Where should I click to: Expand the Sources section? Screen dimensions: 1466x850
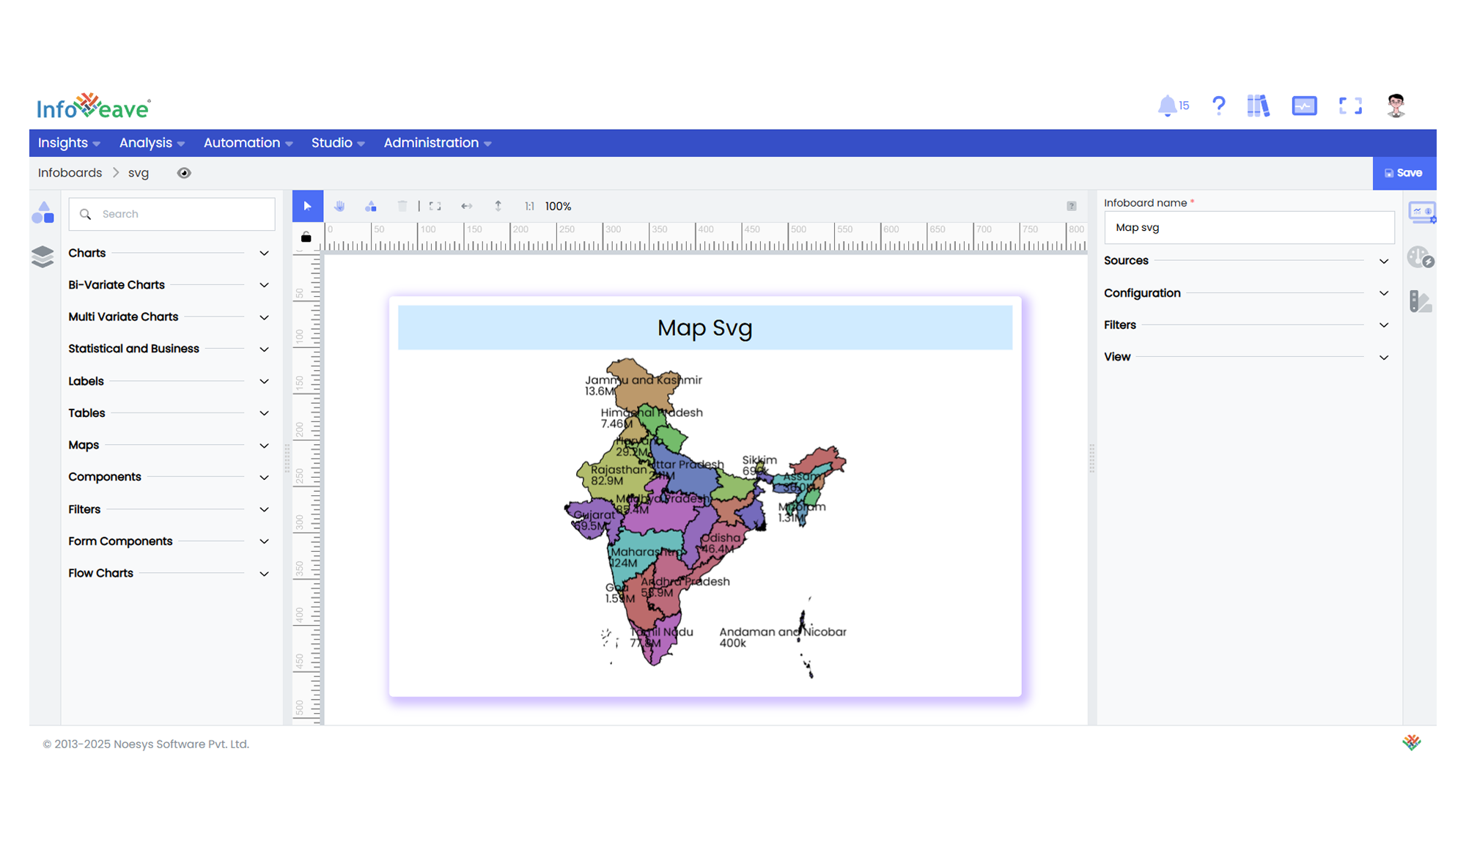click(1247, 261)
